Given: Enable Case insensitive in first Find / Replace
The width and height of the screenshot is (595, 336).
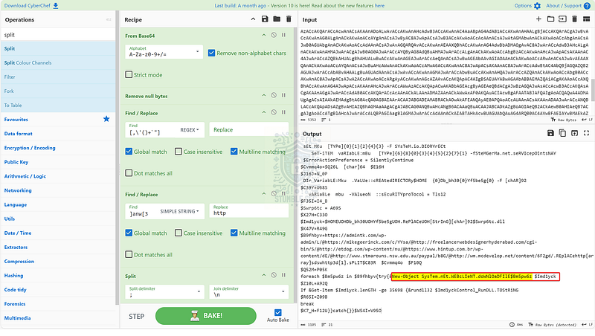Looking at the screenshot, I should (x=178, y=152).
